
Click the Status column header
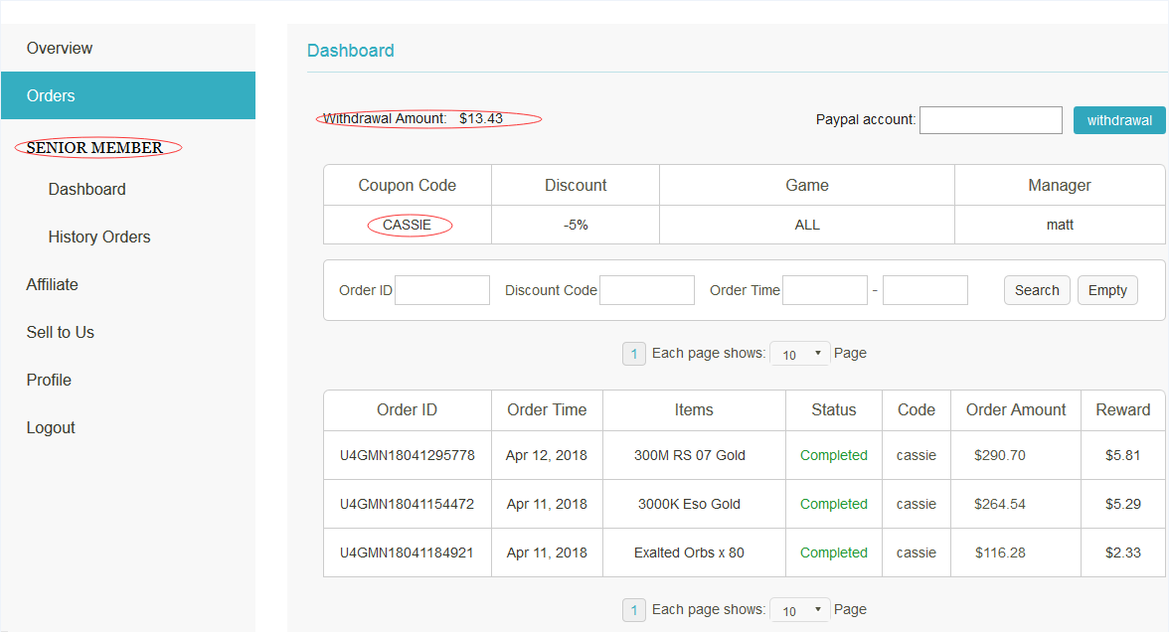click(833, 409)
